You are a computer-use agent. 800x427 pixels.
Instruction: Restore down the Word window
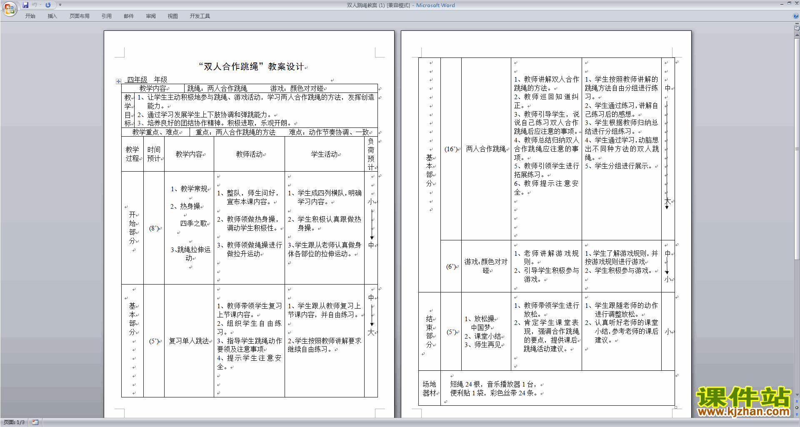coord(789,3)
